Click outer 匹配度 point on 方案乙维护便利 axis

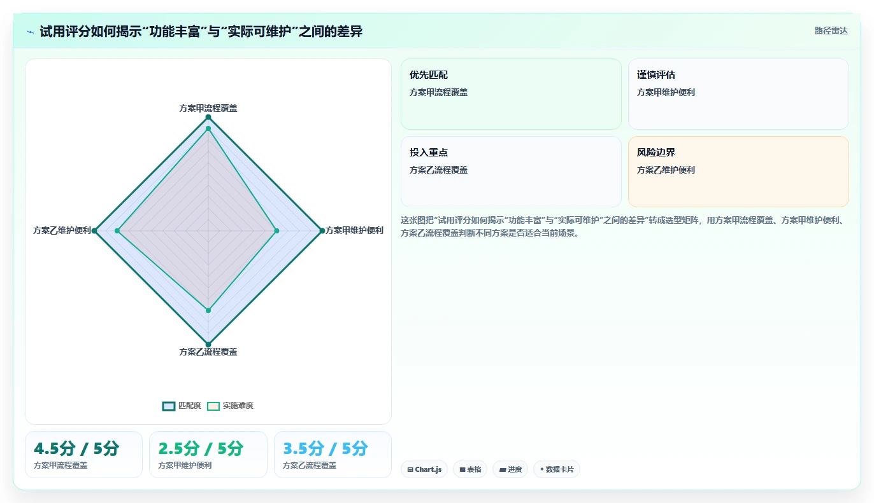(x=94, y=231)
